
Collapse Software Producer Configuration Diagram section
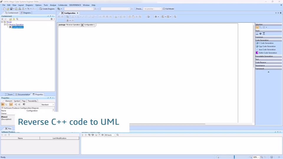[x=2, y=108]
